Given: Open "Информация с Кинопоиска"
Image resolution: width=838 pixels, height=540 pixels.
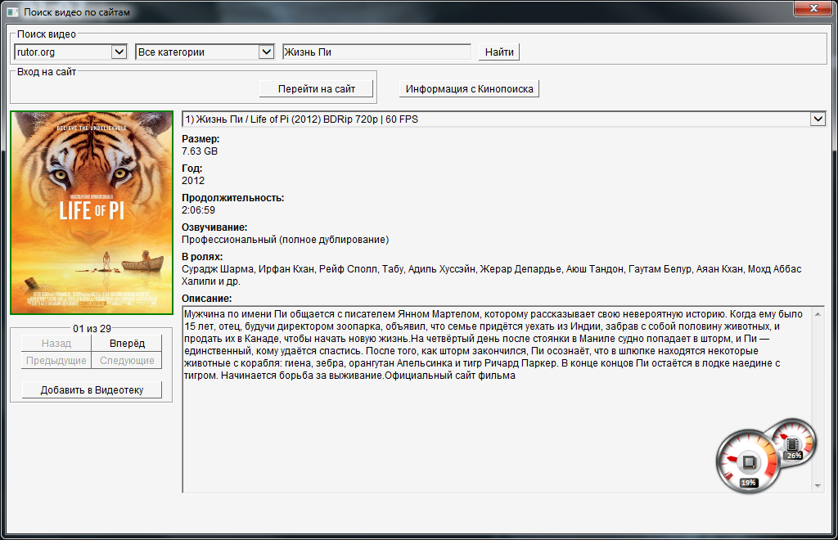Looking at the screenshot, I should tap(469, 88).
